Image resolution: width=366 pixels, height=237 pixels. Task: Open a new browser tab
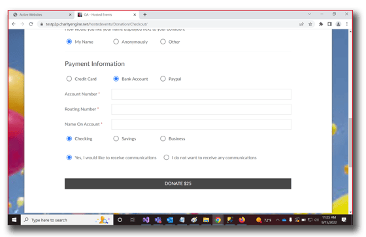click(x=145, y=14)
